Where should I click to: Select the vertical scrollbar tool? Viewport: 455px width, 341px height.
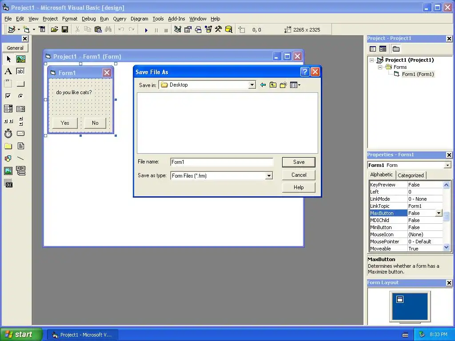(x=20, y=121)
